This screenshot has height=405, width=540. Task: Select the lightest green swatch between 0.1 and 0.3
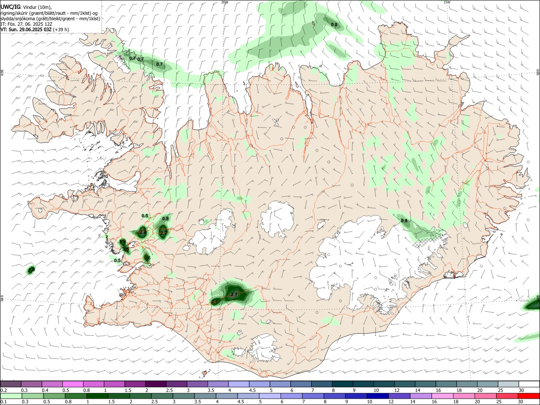pos(11,396)
